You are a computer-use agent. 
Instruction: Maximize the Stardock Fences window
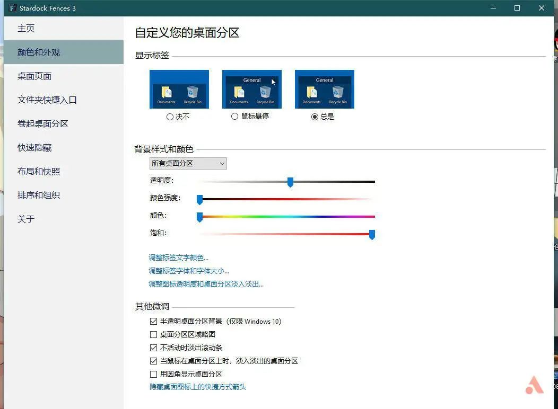click(x=517, y=8)
